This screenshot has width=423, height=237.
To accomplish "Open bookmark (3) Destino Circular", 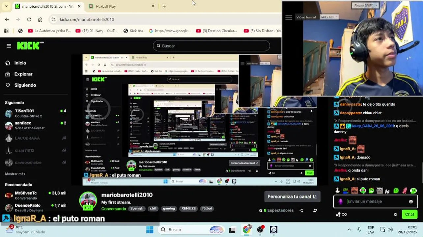I will tap(216, 31).
